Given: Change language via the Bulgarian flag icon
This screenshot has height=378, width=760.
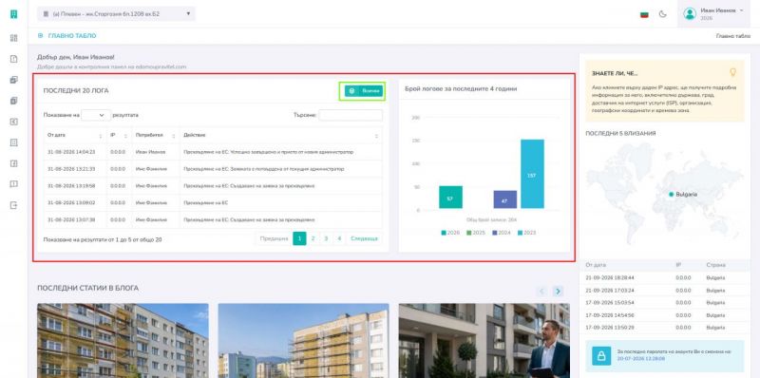Looking at the screenshot, I should (x=644, y=14).
